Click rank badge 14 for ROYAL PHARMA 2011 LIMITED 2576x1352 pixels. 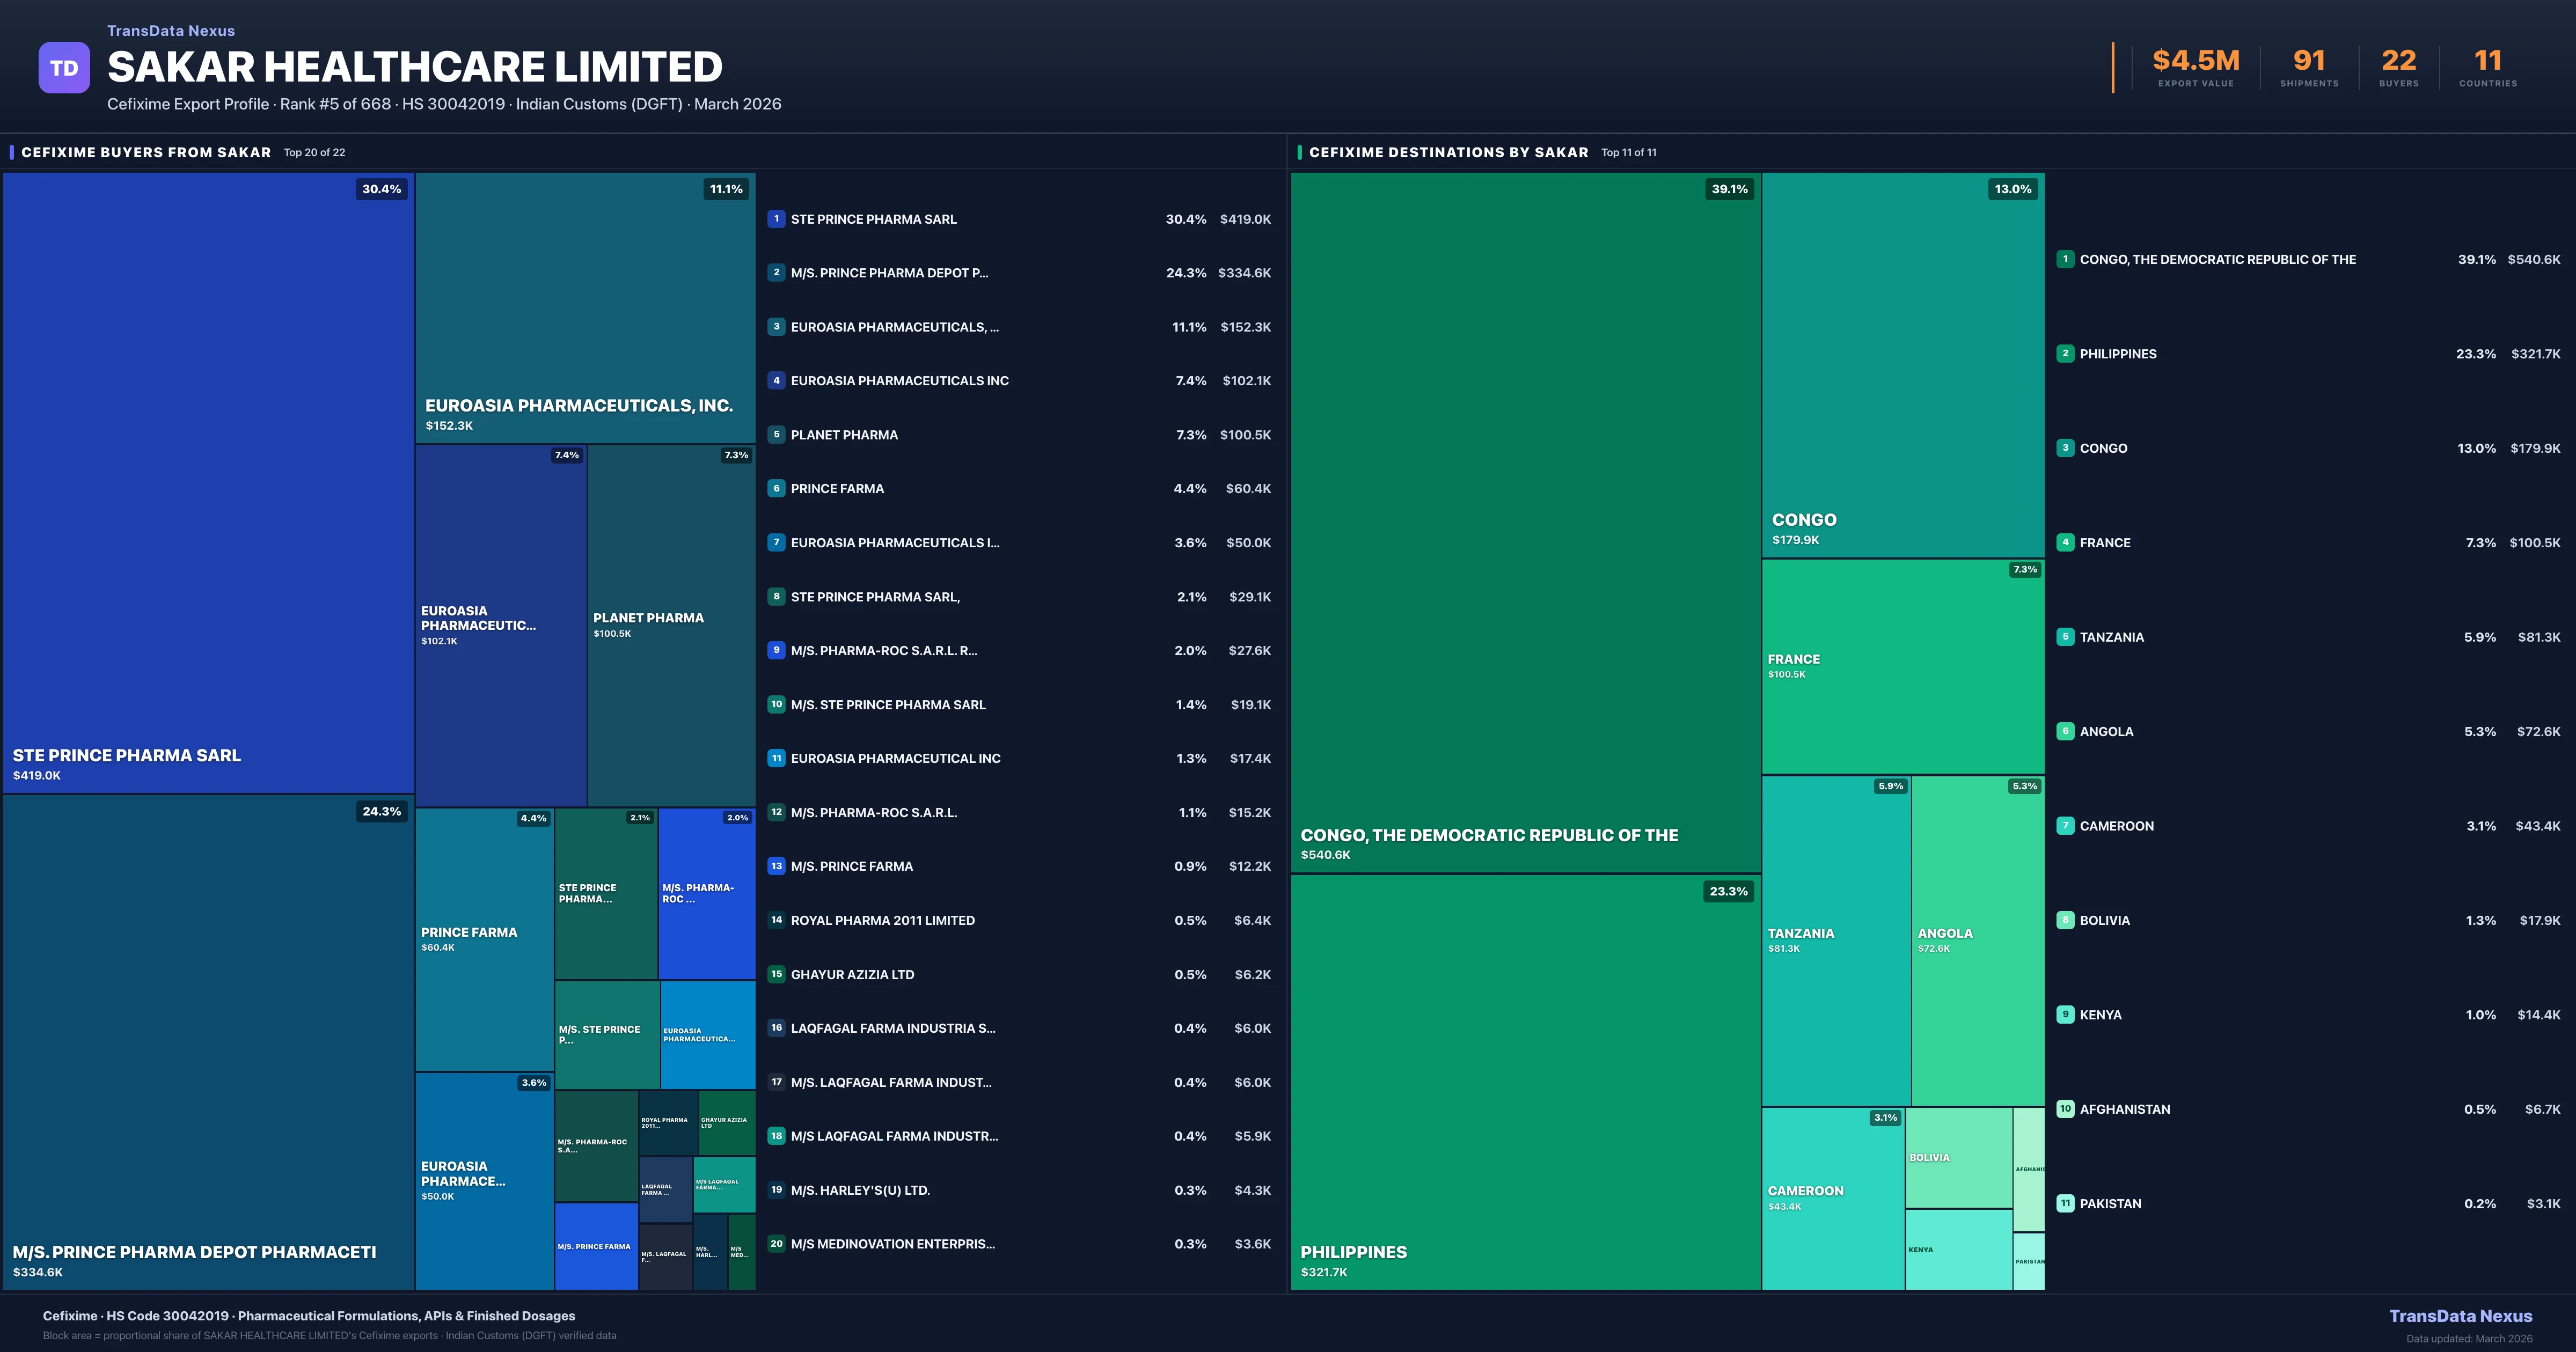click(x=776, y=920)
